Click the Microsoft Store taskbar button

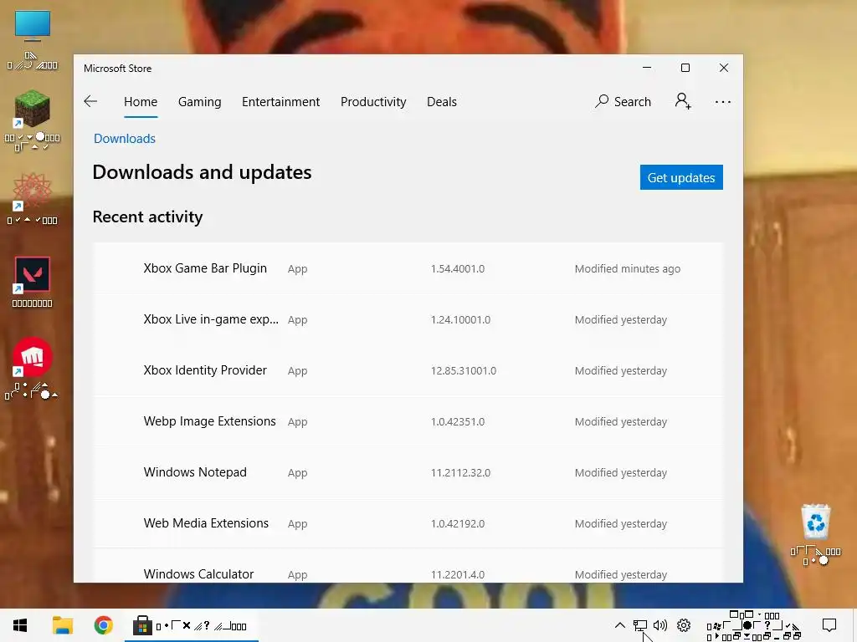coord(192,625)
